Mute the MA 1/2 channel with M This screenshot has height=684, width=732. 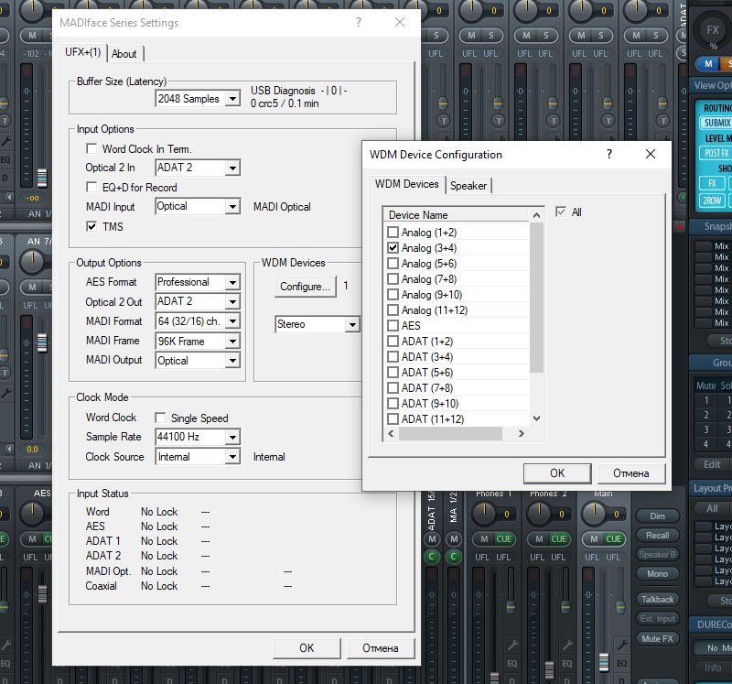[x=453, y=539]
